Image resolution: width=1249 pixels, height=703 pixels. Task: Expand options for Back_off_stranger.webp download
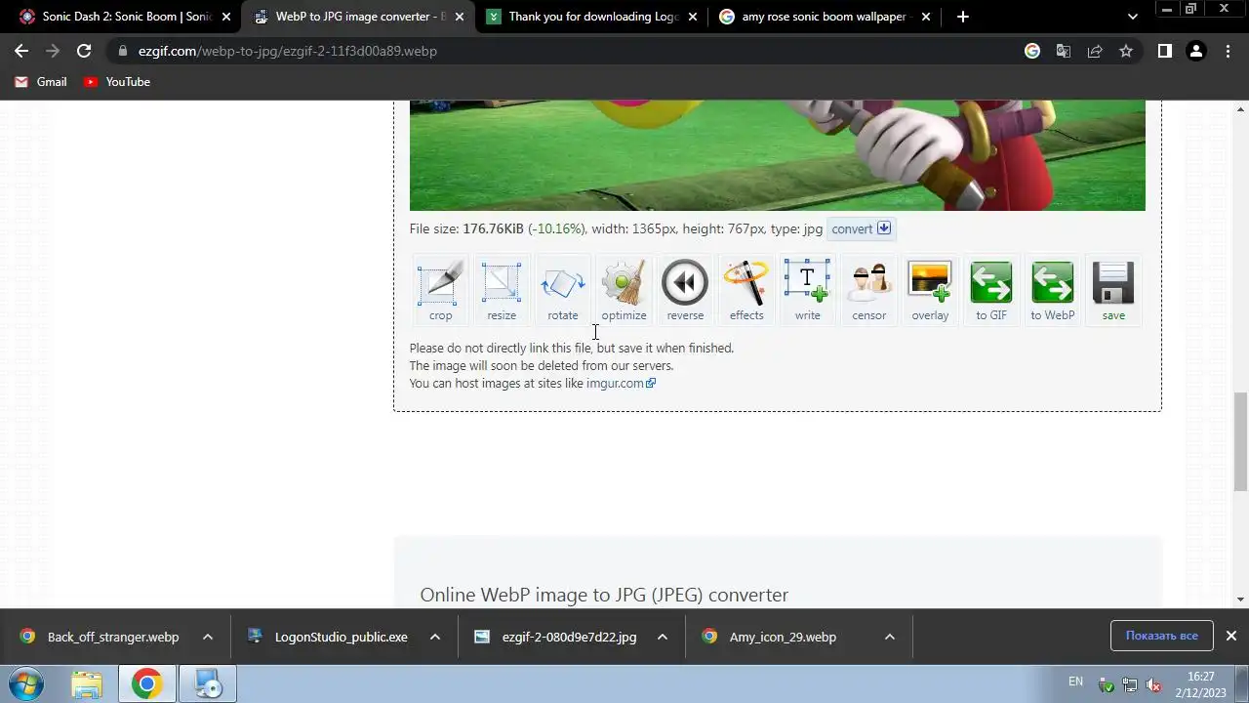tap(208, 637)
